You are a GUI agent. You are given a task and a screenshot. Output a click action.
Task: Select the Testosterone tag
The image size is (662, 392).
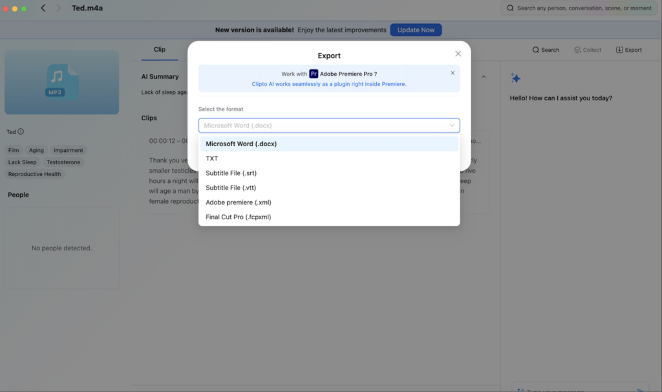pos(63,162)
